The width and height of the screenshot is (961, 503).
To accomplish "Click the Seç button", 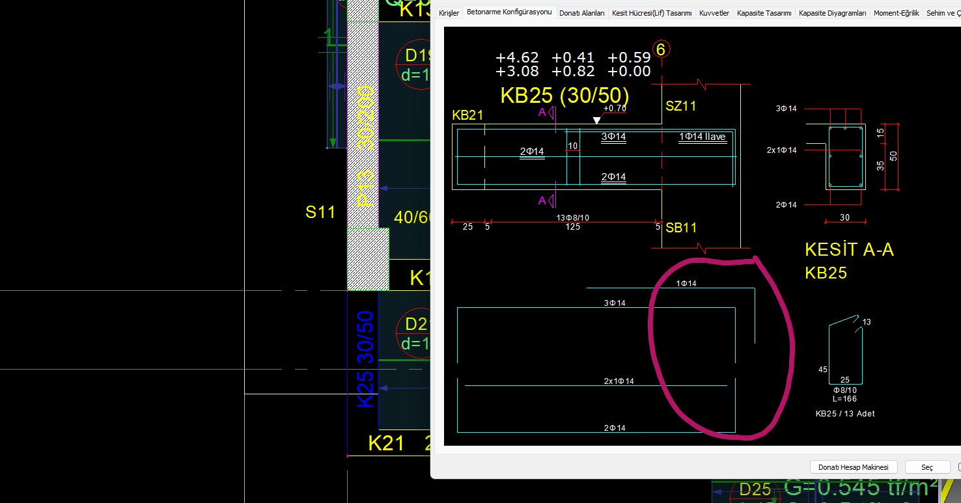I will click(x=927, y=467).
